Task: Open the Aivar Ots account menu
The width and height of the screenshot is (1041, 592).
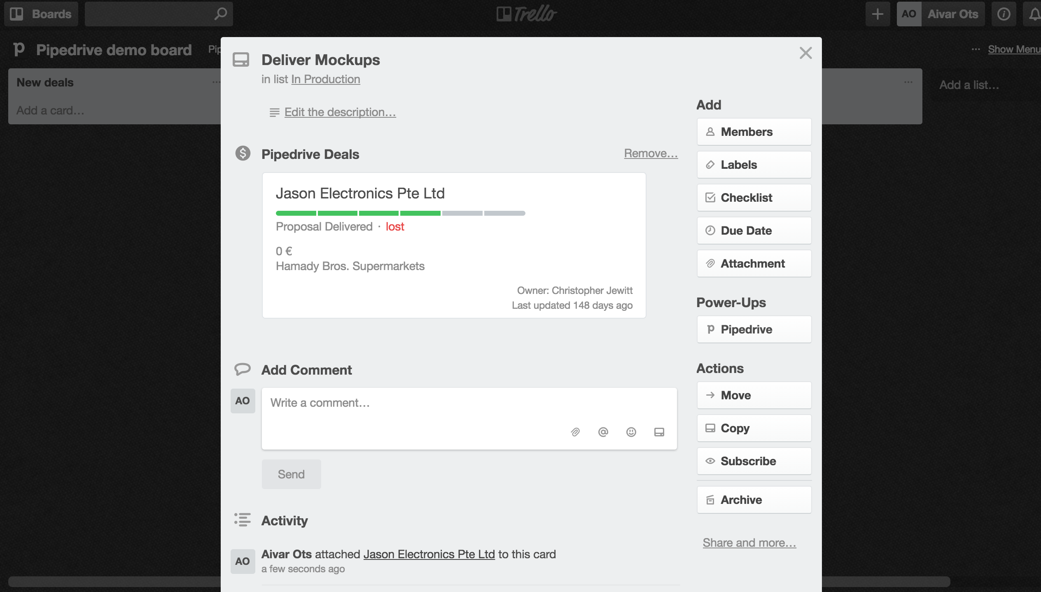Action: coord(941,14)
